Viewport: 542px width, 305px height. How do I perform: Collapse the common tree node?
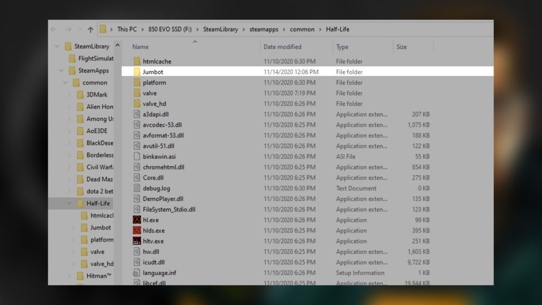point(65,83)
